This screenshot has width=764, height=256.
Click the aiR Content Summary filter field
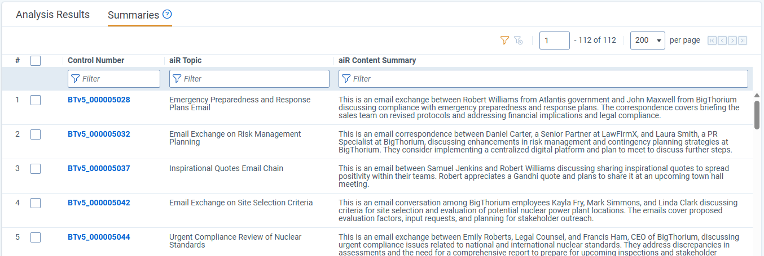pos(543,79)
